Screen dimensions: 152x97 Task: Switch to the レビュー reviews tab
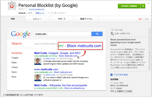coord(37,19)
